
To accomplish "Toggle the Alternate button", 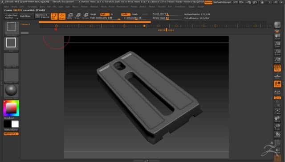I will (x=11, y=134).
